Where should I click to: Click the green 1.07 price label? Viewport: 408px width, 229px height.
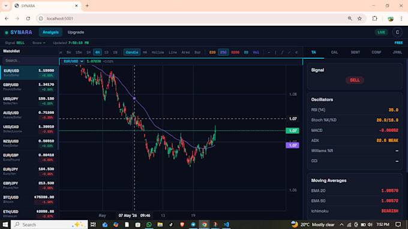click(x=292, y=131)
